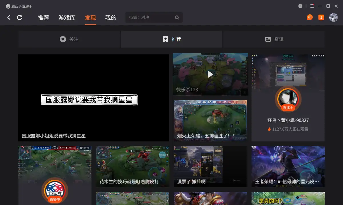Image resolution: width=343 pixels, height=205 pixels.
Task: Play the 快乐杀123 video
Action: tap(210, 74)
